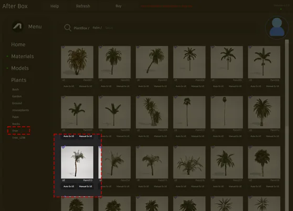Open the Help menu
The height and width of the screenshot is (211, 293).
coord(55,6)
